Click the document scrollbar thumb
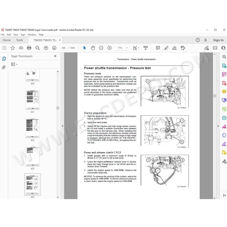 215,96
